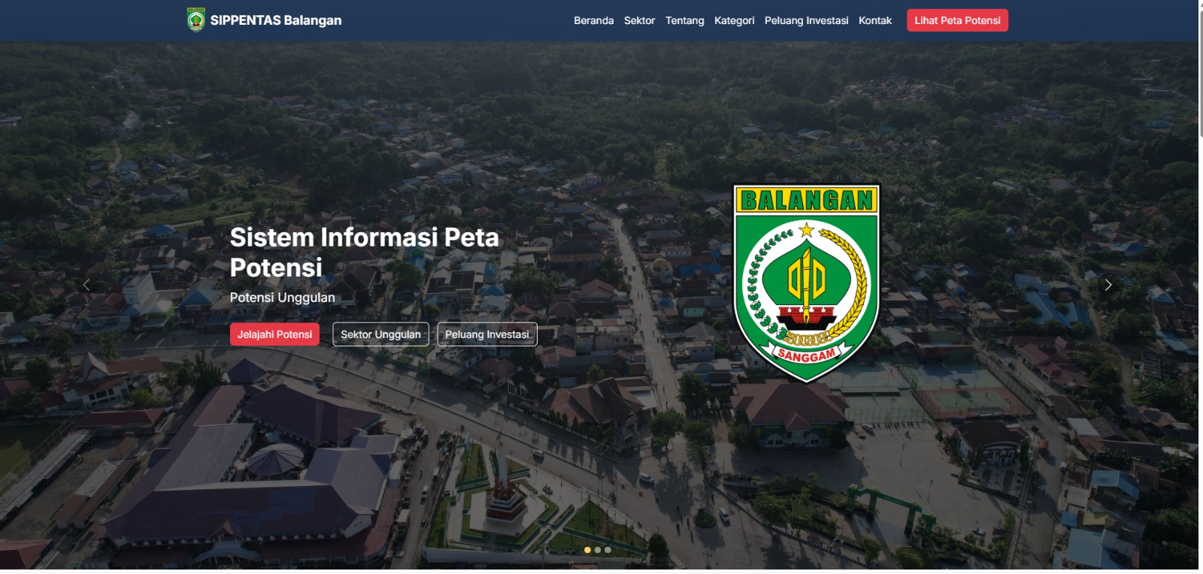Click the subtitle Potensi Unggulan
1203x574 pixels.
(283, 298)
